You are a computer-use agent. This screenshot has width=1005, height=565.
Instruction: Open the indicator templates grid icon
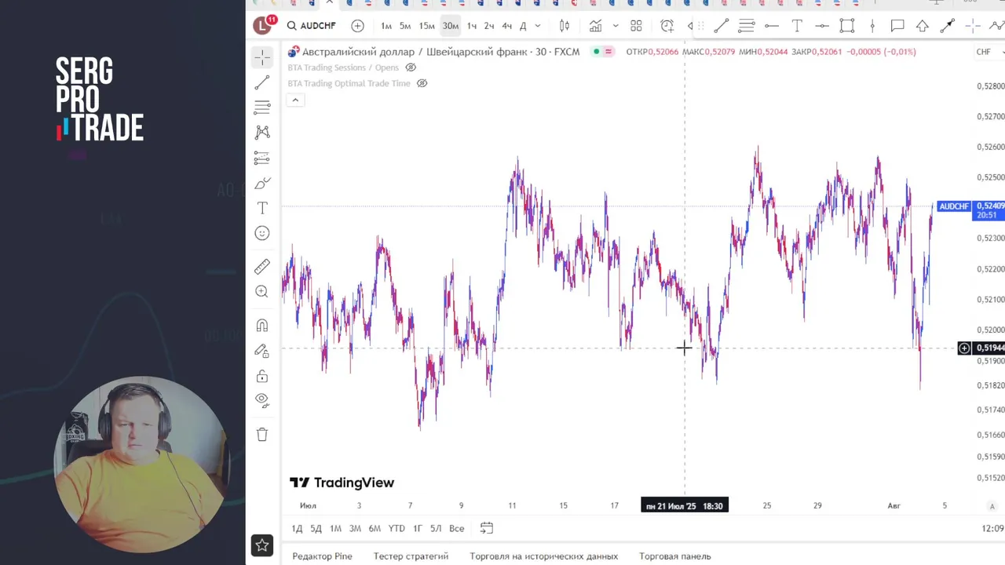(636, 26)
